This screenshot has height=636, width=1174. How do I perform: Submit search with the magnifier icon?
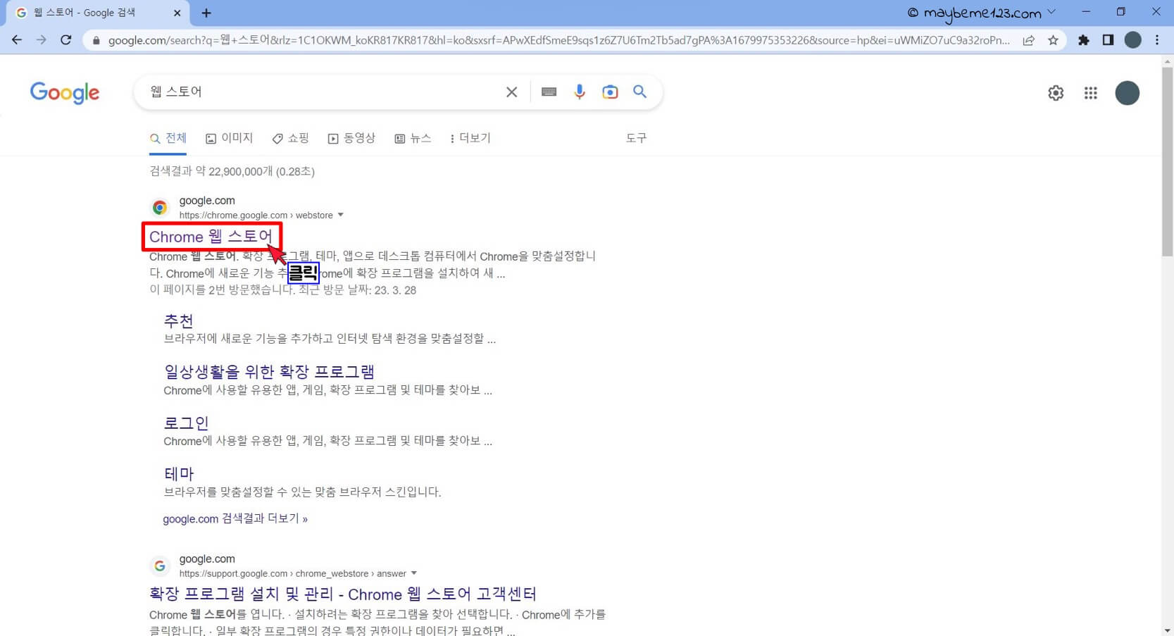pos(639,92)
